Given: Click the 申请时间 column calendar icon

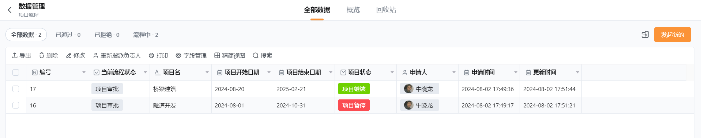Looking at the screenshot, I should coord(467,72).
